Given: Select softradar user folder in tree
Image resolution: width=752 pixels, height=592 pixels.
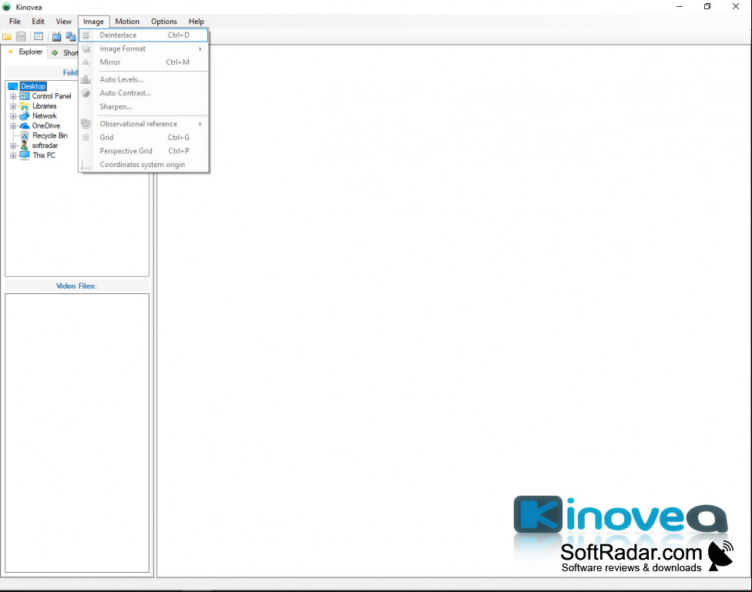Looking at the screenshot, I should coord(45,145).
